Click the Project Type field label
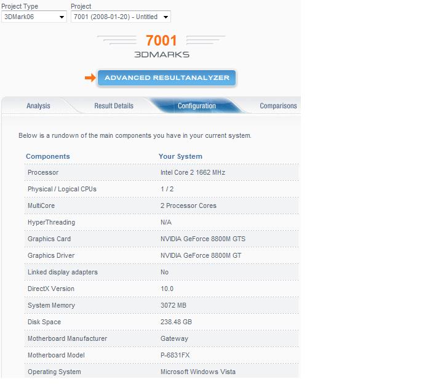The height and width of the screenshot is (387, 443). (20, 6)
